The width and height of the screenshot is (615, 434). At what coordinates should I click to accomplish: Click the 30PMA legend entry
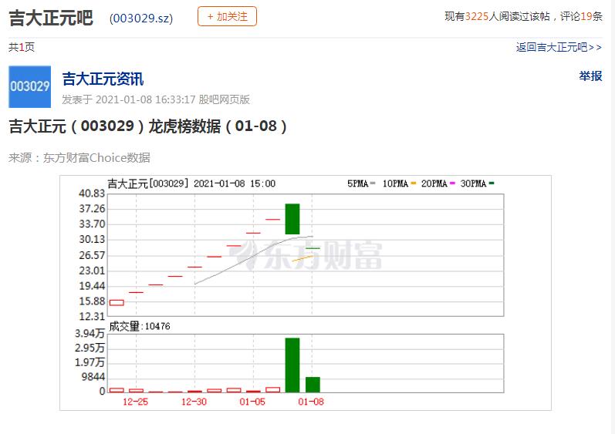coord(478,183)
